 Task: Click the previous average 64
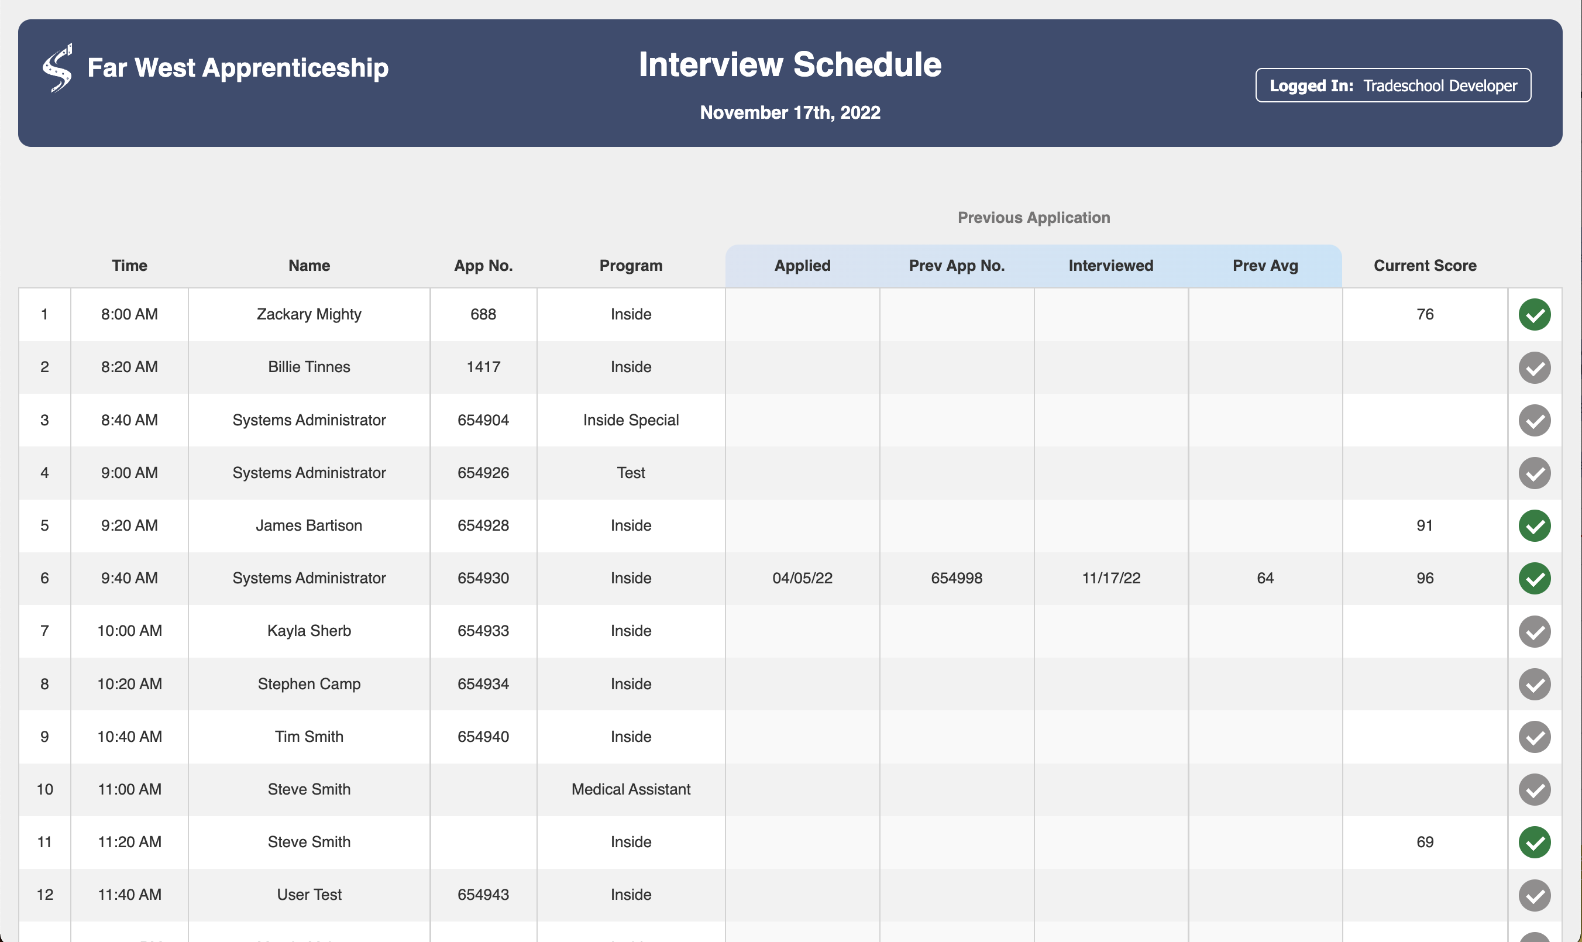pyautogui.click(x=1265, y=577)
